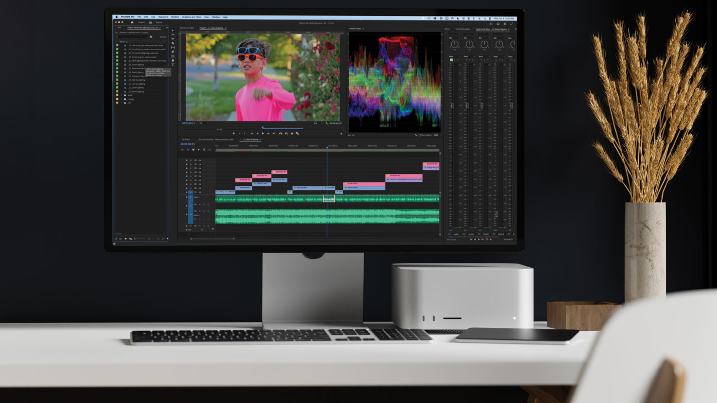Click Step Forward 1 Frame in Program monitor
717x403 pixels.
(268, 133)
